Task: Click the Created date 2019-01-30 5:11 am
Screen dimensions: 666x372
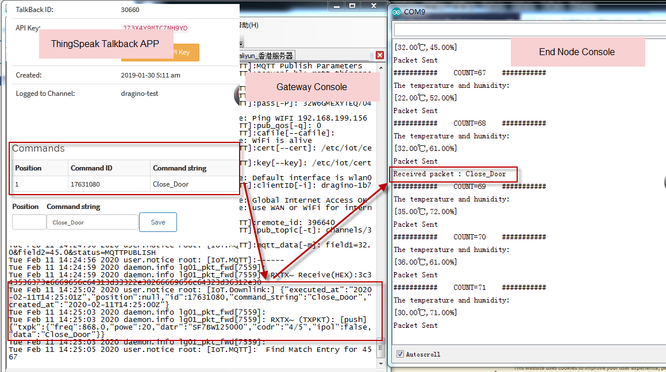Action: coord(151,75)
